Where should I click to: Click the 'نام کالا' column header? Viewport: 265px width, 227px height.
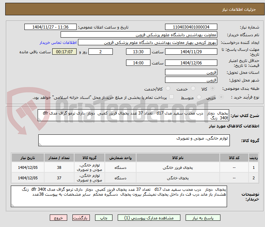(178, 158)
